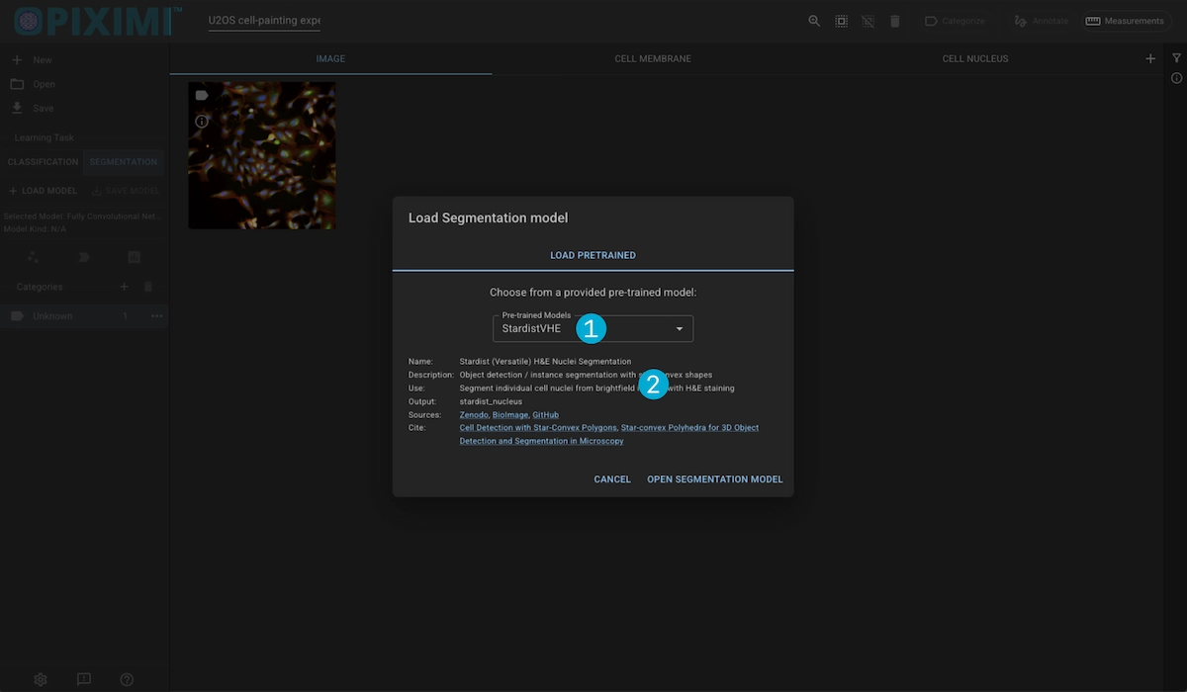Click the filter funnel icon

(x=1176, y=58)
